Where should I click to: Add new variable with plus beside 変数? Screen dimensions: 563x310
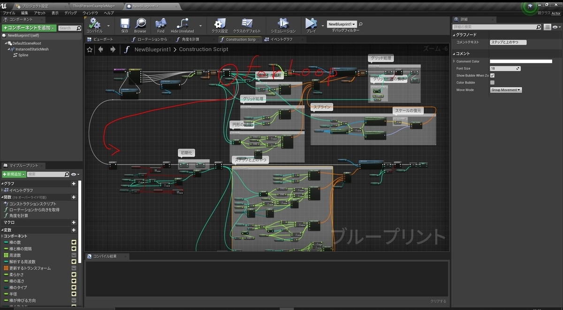[74, 230]
